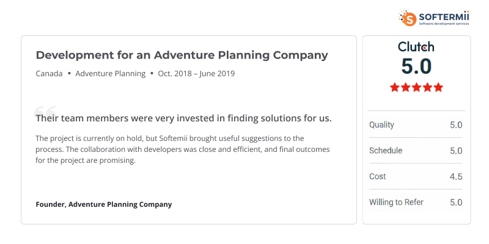Click the fourth red rating star
This screenshot has width=489, height=244.
427,87
